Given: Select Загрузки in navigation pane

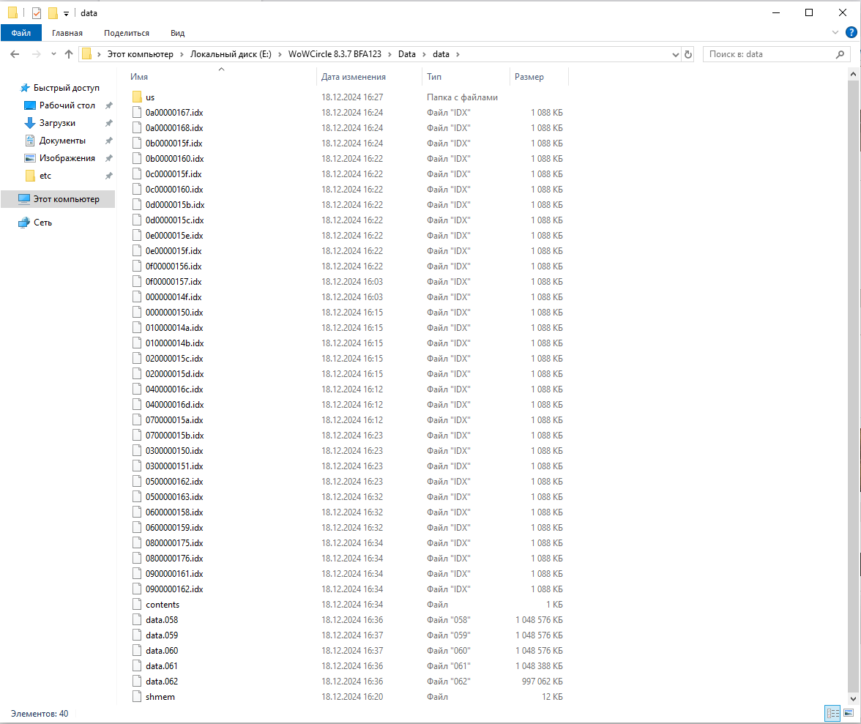Looking at the screenshot, I should (57, 123).
